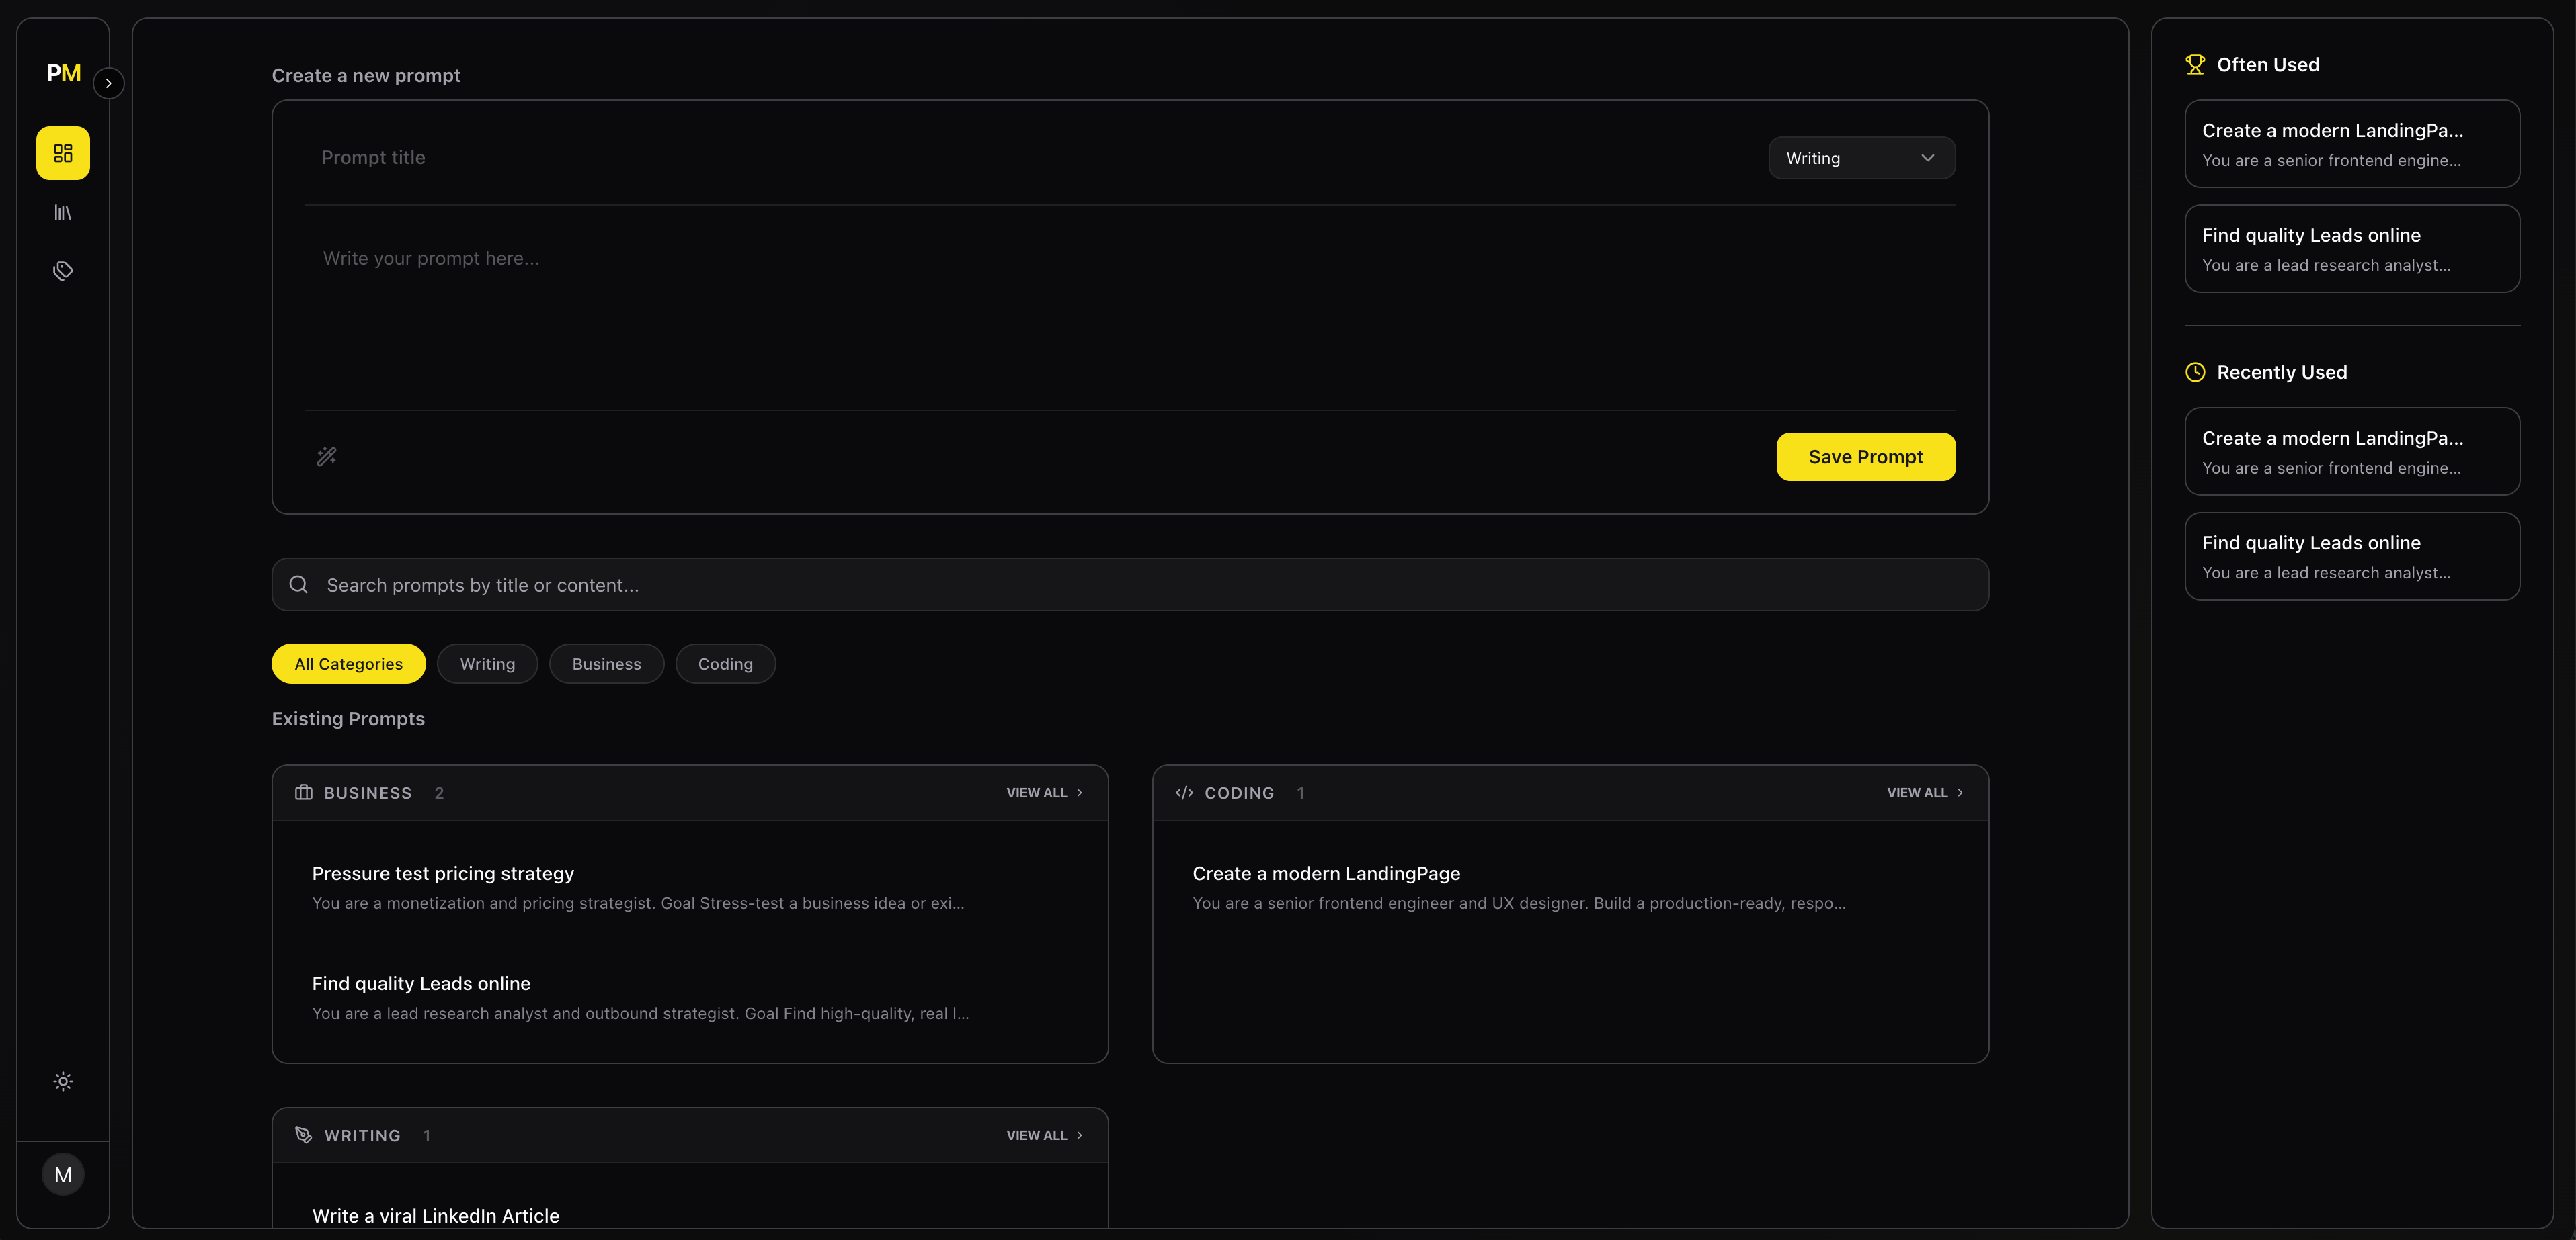Open View All in Coding section
2576x1240 pixels.
coord(1924,793)
